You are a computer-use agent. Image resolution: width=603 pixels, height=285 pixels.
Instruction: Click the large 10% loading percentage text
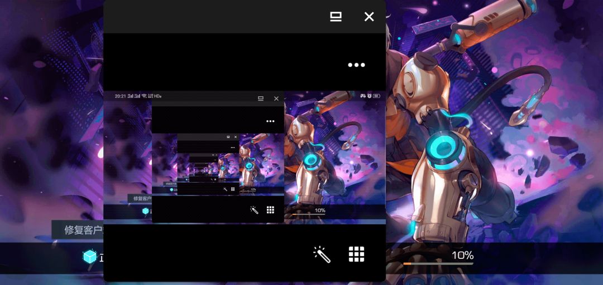pyautogui.click(x=463, y=255)
